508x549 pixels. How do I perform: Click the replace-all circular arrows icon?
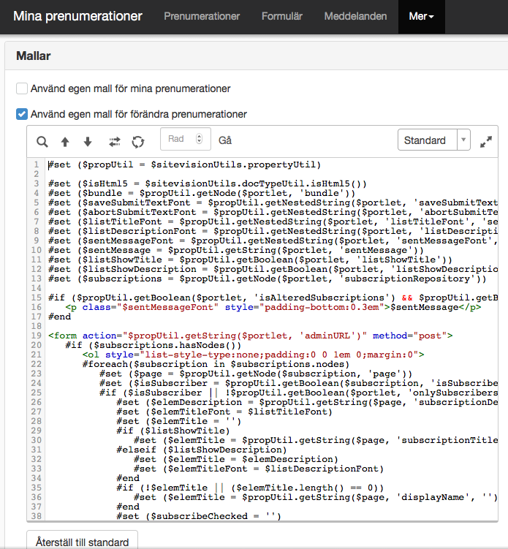138,142
